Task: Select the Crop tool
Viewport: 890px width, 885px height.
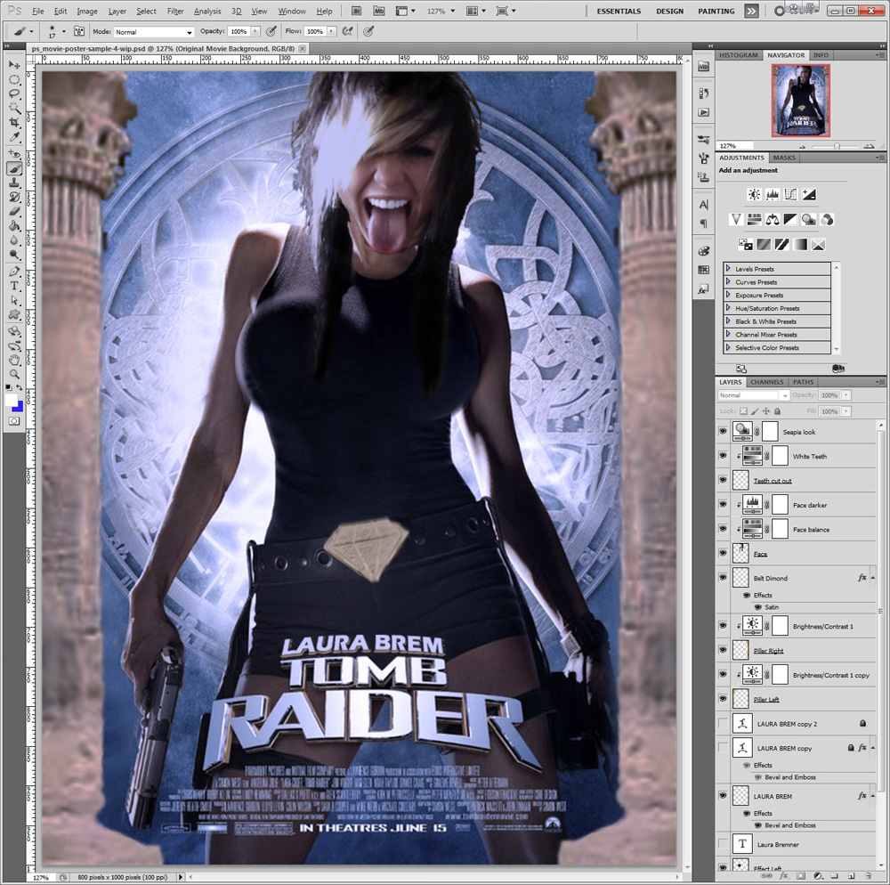Action: (x=14, y=123)
